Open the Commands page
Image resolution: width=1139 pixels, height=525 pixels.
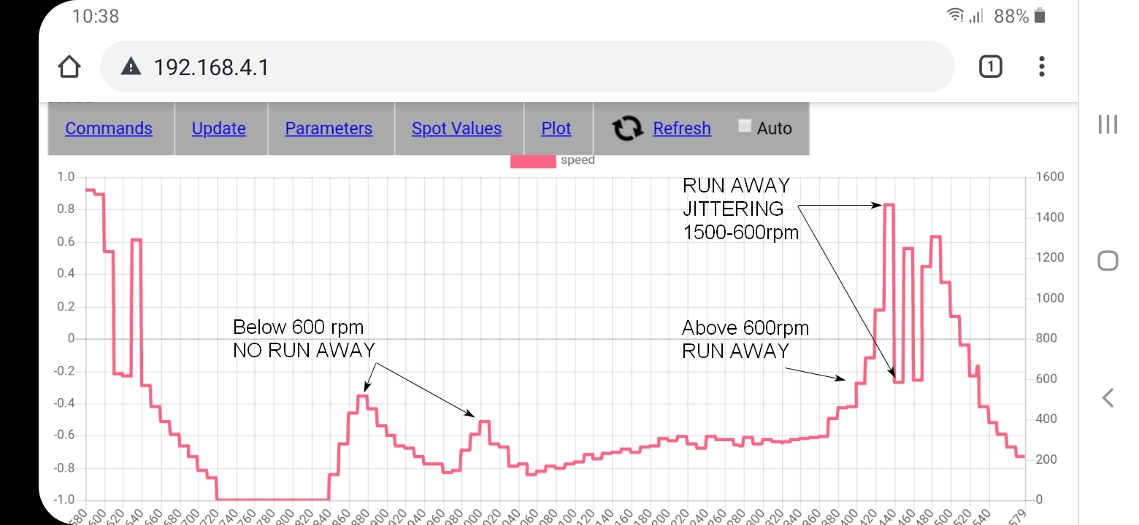click(x=109, y=128)
